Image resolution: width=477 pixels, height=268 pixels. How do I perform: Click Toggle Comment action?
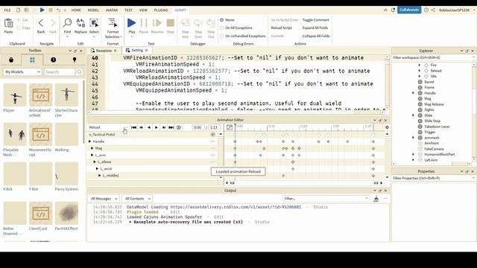coord(315,20)
